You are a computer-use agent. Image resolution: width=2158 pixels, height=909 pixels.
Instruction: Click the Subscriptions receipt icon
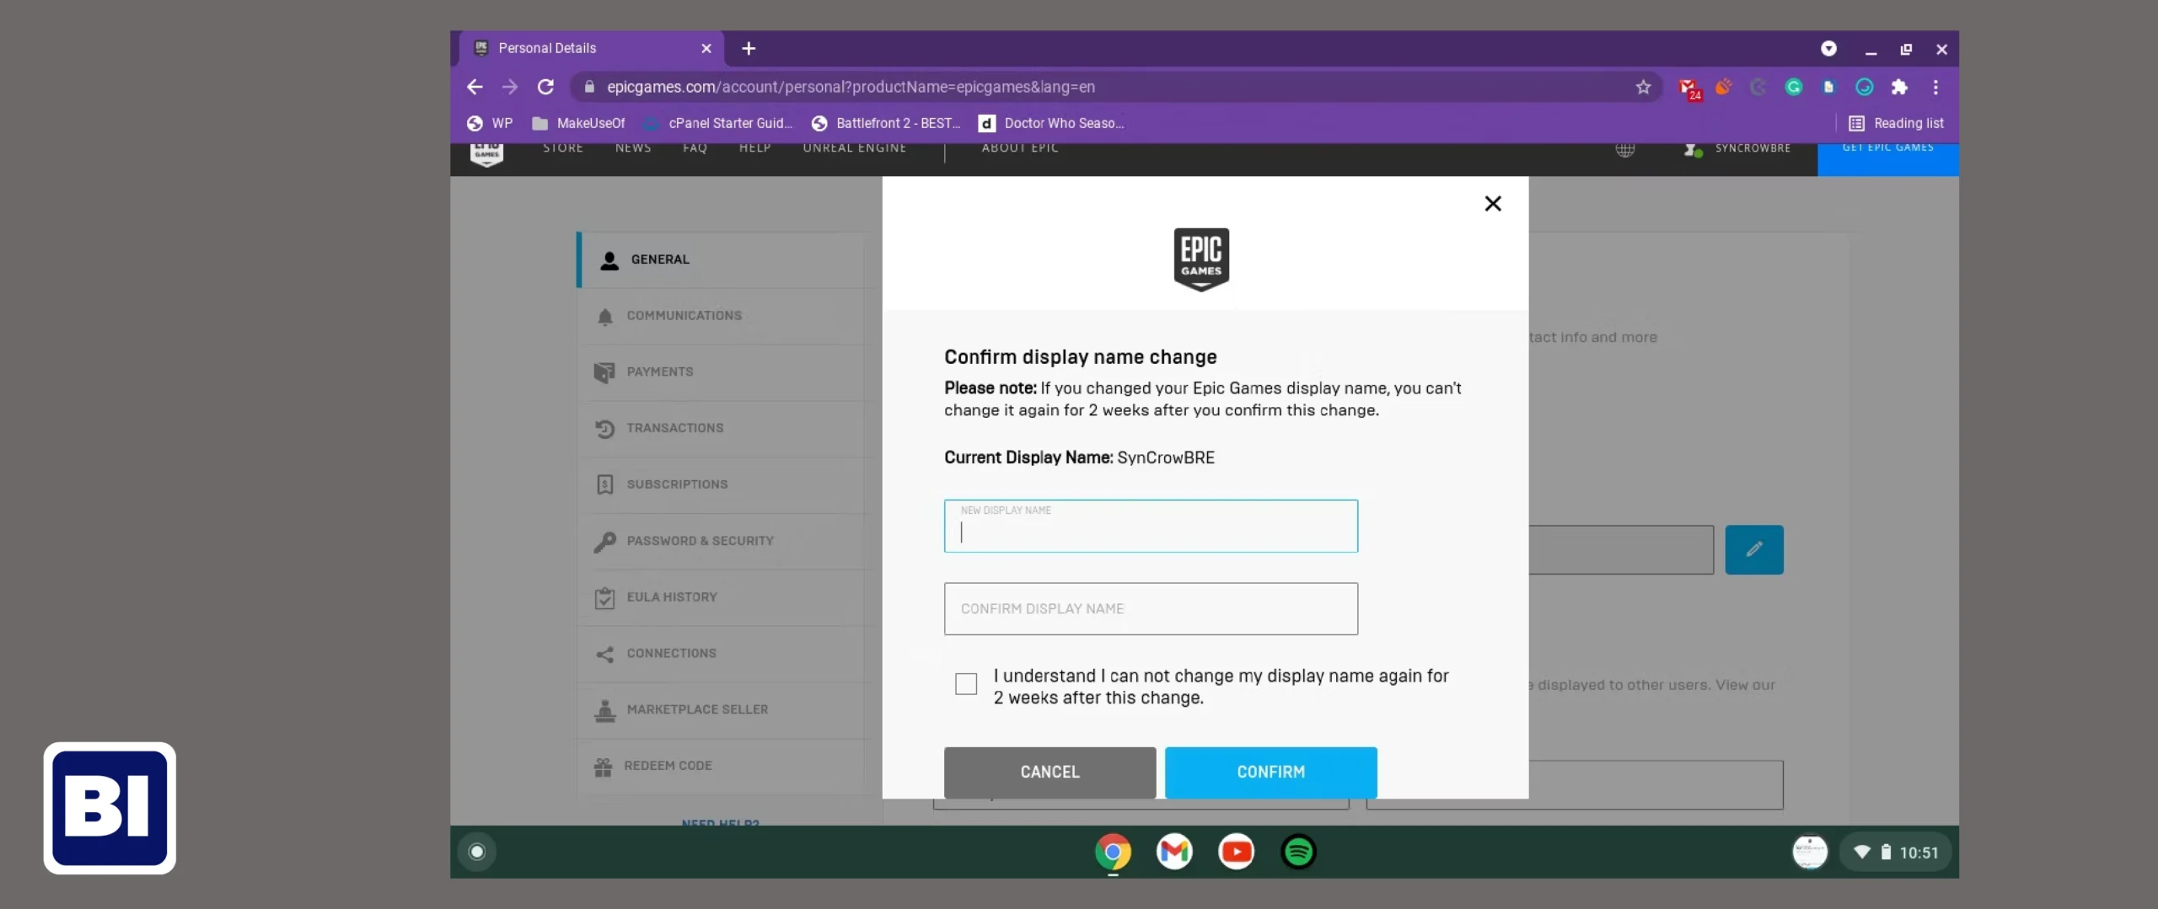604,484
